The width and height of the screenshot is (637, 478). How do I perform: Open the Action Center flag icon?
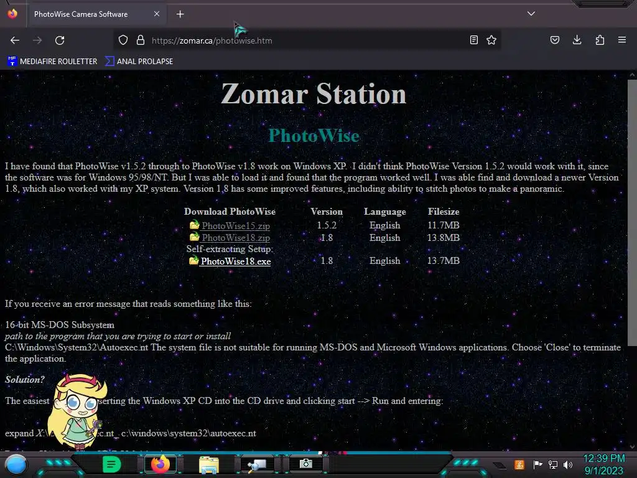(537, 464)
